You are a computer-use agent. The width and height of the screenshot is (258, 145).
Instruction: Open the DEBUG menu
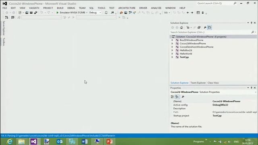tap(71, 8)
